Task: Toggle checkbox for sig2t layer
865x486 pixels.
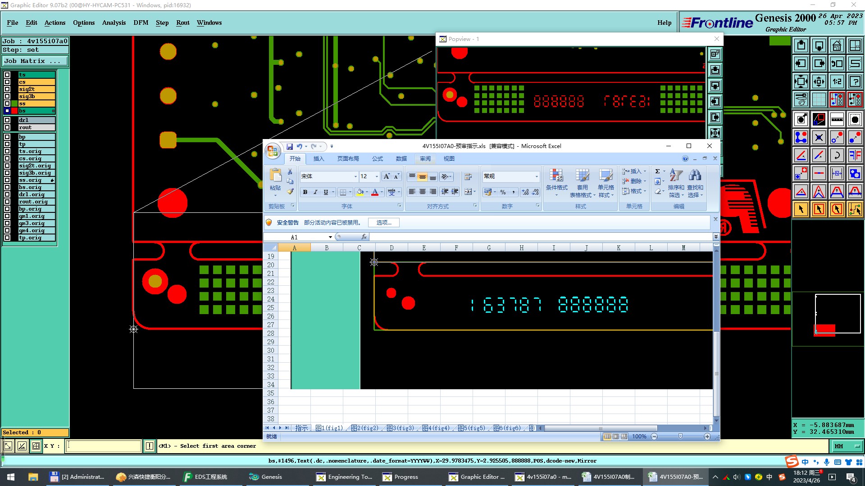Action: pyautogui.click(x=7, y=89)
